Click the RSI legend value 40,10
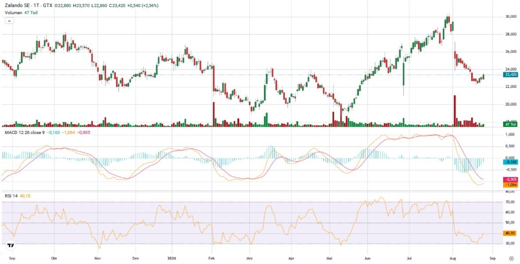 click(x=25, y=196)
